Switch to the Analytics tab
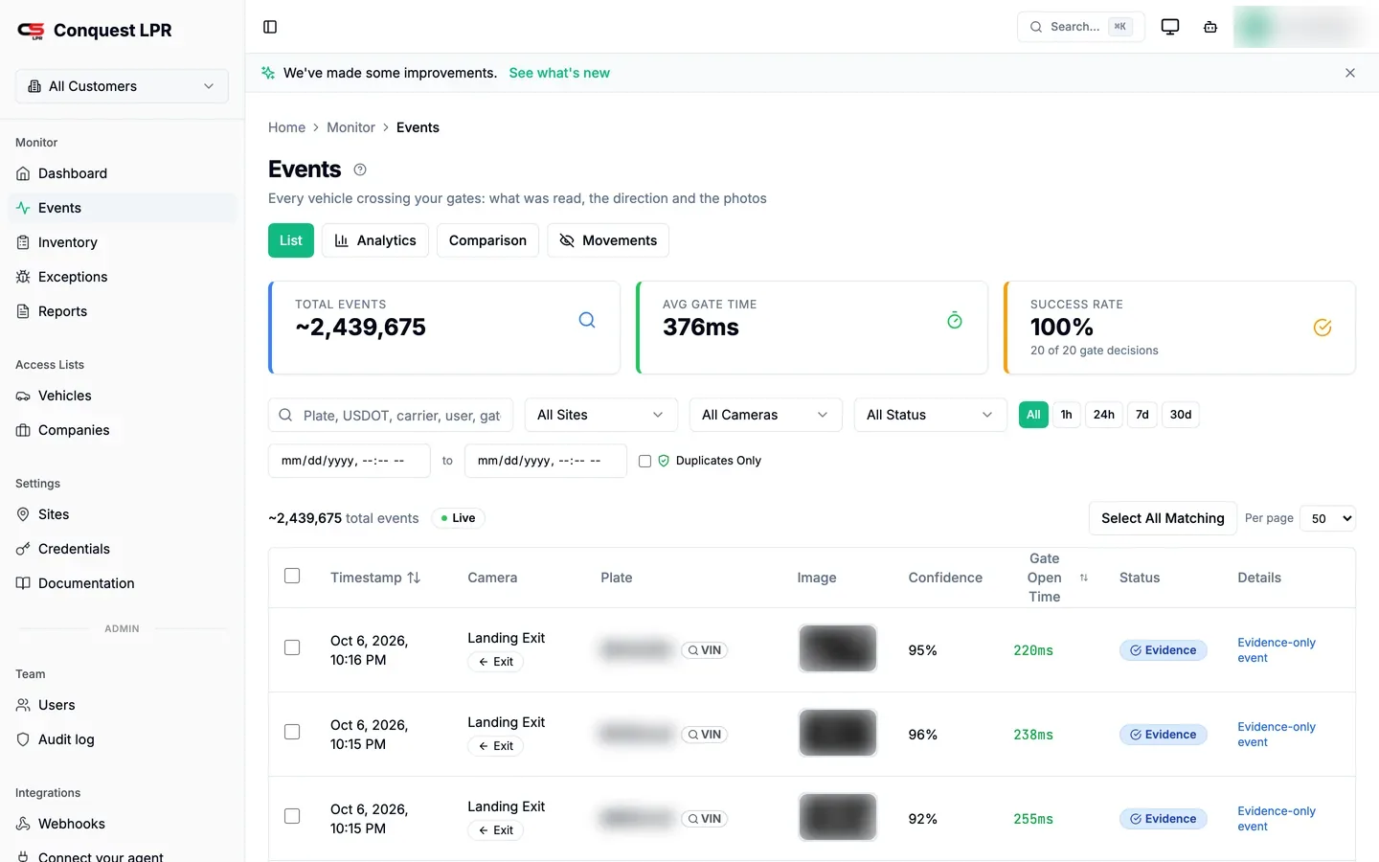The width and height of the screenshot is (1379, 862). 375,240
